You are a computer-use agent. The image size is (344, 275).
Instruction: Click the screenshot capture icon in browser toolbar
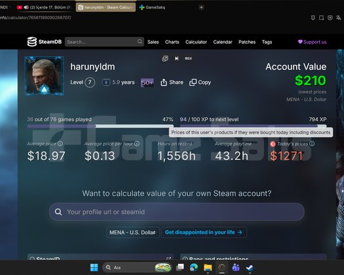[x=322, y=18]
